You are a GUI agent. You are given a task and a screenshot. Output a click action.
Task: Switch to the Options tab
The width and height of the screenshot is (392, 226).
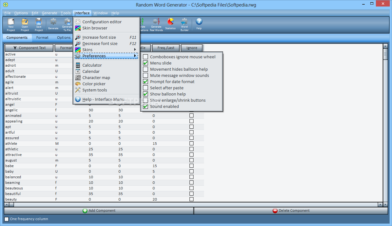pos(64,38)
